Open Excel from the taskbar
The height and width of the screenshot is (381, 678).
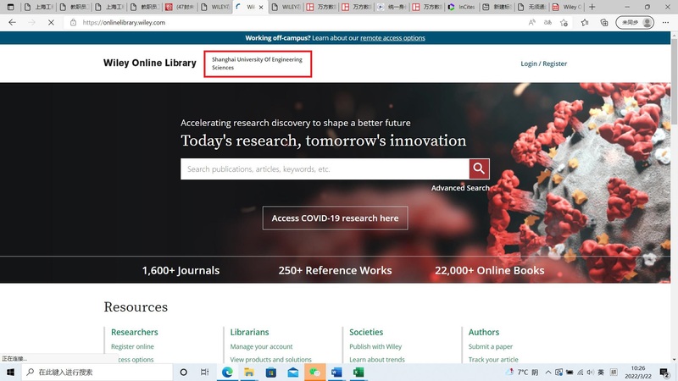click(358, 372)
